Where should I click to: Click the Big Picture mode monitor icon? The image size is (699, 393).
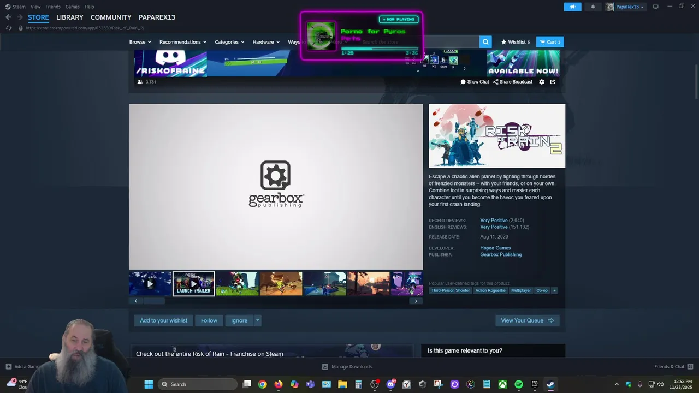655,7
